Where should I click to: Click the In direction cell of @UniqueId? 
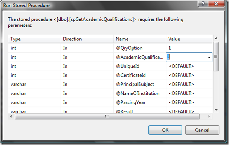(87, 66)
